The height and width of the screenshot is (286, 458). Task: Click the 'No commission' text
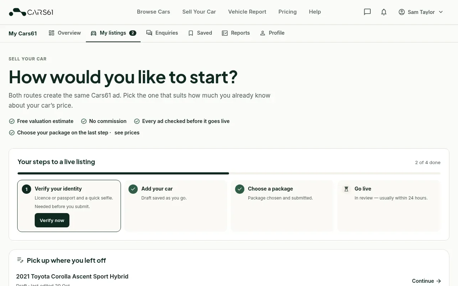coord(108,121)
